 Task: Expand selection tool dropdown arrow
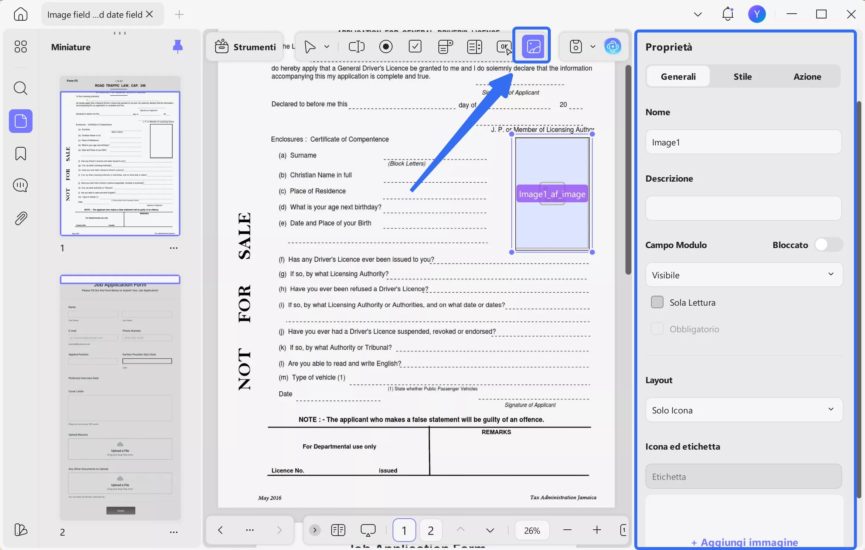[327, 47]
